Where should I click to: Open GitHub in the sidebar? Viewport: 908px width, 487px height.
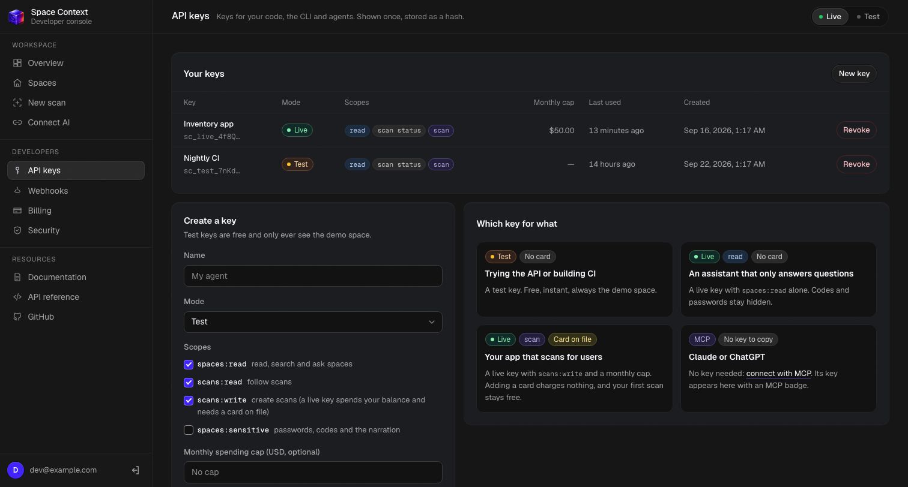click(x=76, y=317)
